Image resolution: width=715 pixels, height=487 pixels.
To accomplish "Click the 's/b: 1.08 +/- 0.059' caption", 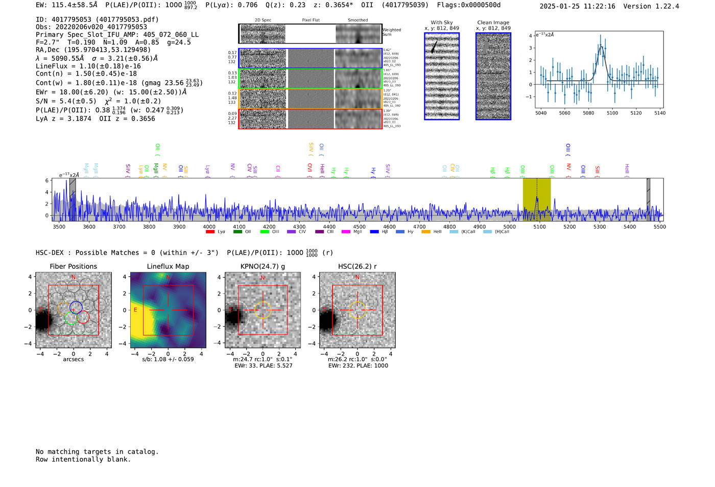I will pyautogui.click(x=168, y=359).
